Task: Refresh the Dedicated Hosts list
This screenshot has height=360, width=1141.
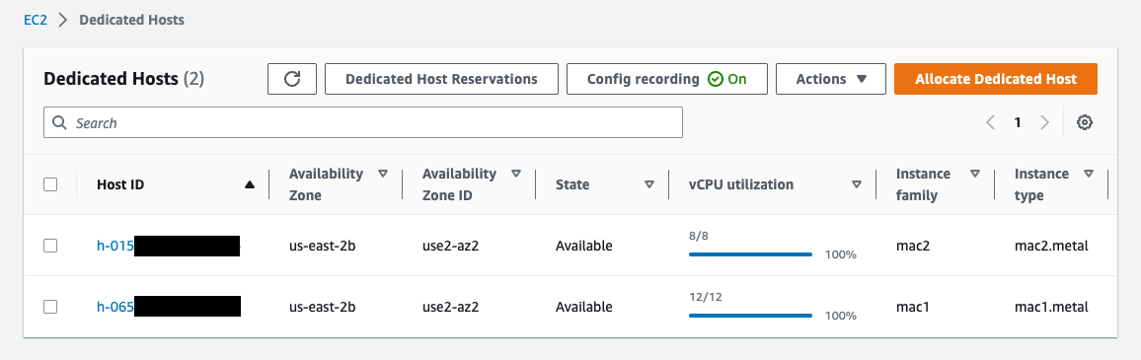Action: pyautogui.click(x=292, y=79)
